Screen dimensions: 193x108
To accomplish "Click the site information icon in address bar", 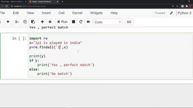I will click(x=12, y=6).
